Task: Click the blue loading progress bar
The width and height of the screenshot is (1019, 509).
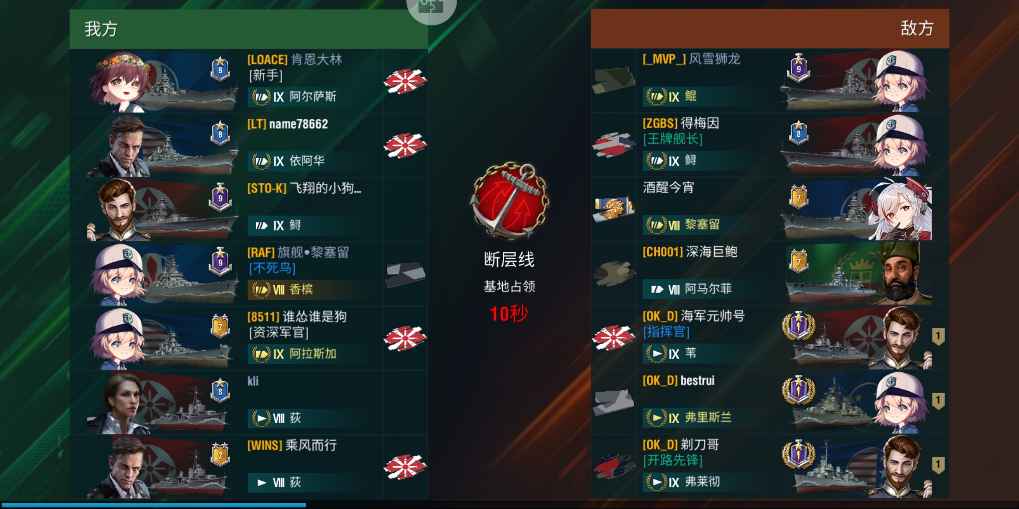Action: (x=153, y=505)
